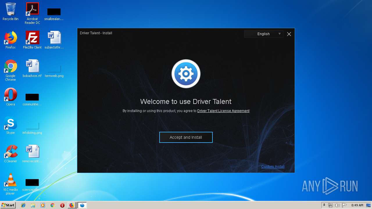This screenshot has width=372, height=209.
Task: Open the Custom Install link
Action: [273, 167]
